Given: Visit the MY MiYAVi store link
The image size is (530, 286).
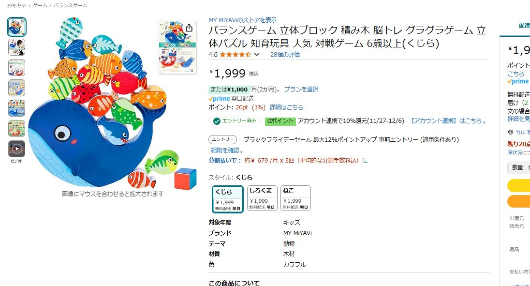Looking at the screenshot, I should (242, 20).
